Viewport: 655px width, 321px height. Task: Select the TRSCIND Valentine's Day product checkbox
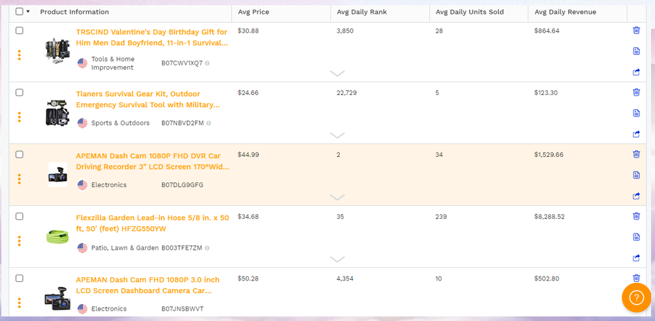(x=19, y=31)
